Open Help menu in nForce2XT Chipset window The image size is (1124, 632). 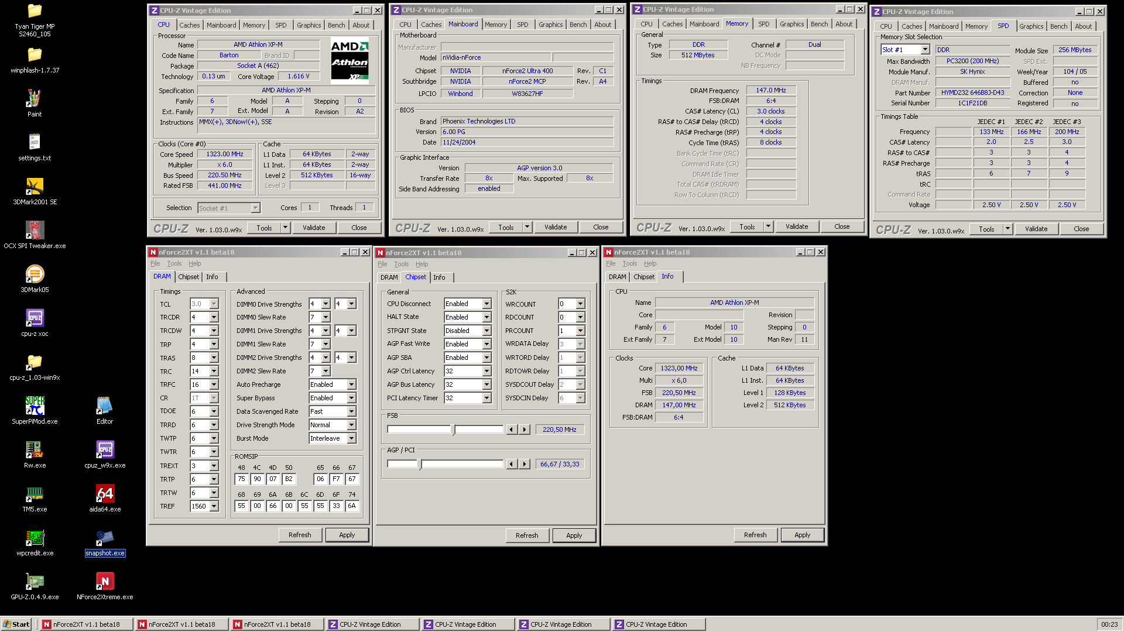(421, 264)
